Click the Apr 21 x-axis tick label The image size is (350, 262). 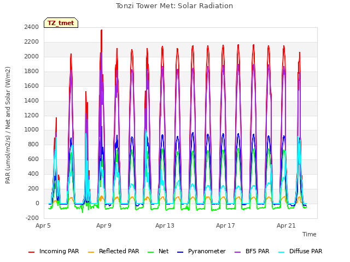pyautogui.click(x=286, y=225)
